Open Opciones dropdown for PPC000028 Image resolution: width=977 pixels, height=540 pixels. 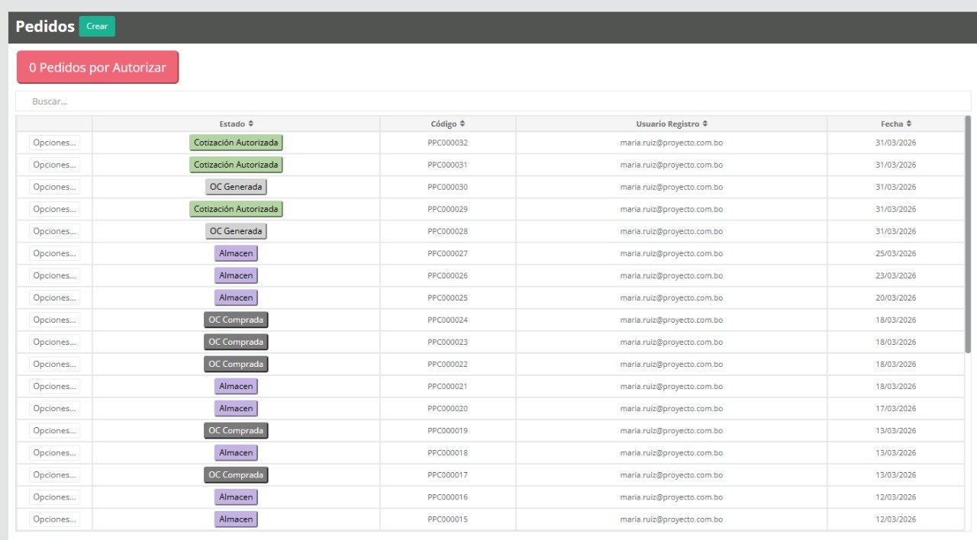(54, 231)
